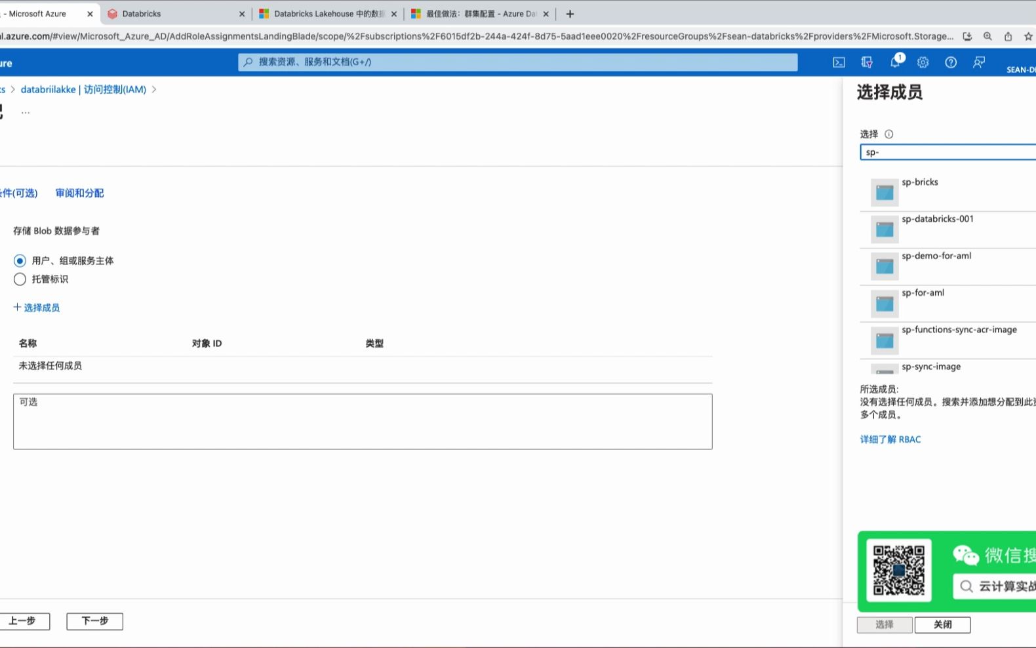Click the sp-for-aml principal icon
1036x648 pixels.
(x=885, y=303)
